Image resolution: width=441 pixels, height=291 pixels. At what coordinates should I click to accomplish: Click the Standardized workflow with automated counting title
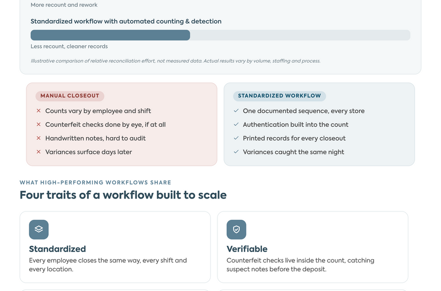click(x=126, y=21)
